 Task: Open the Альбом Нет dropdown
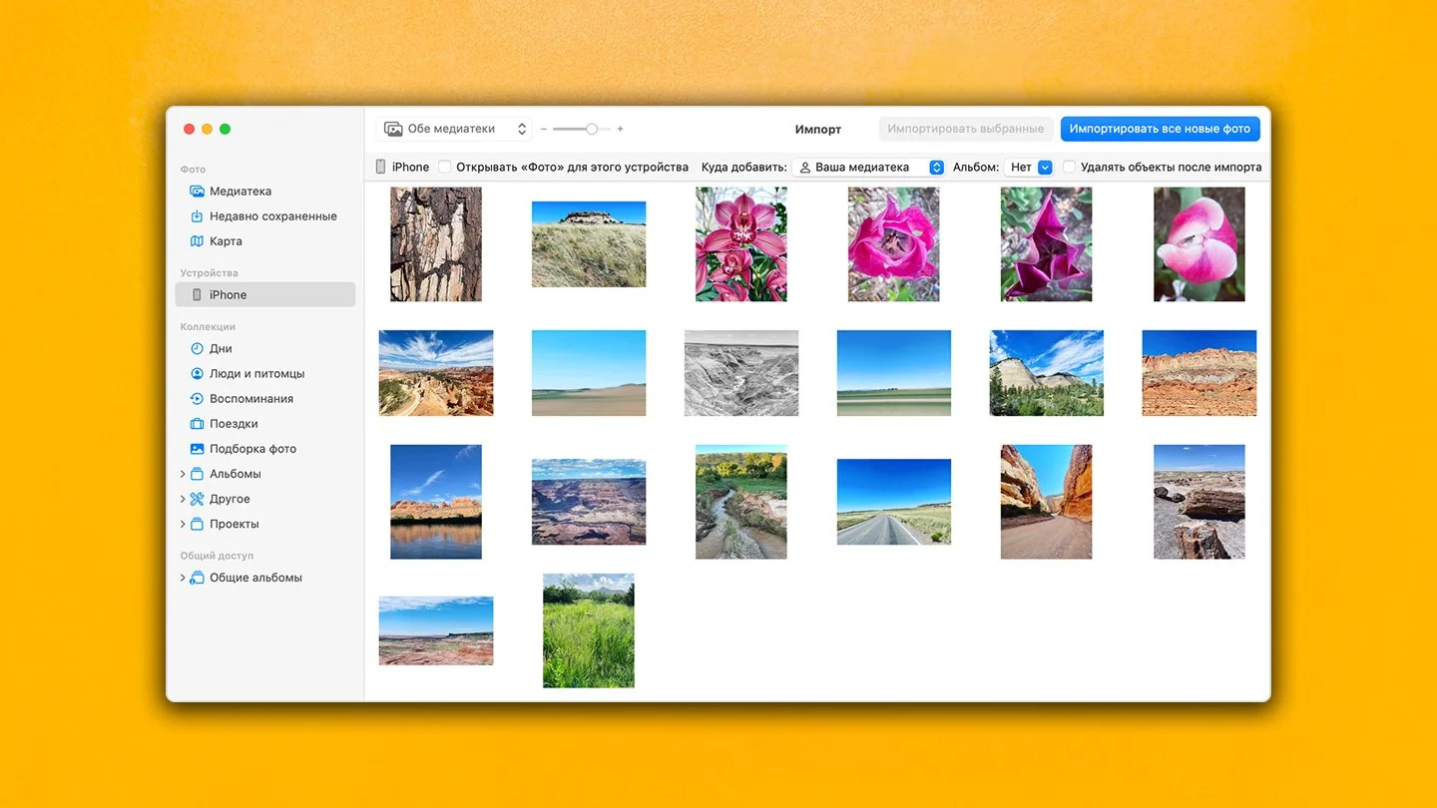point(1029,168)
